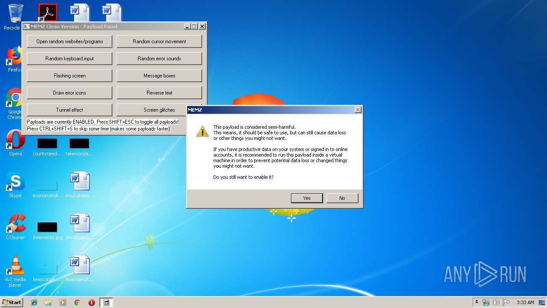Toggle Open random websites/programs payload
Image resolution: width=547 pixels, height=308 pixels.
tap(70, 41)
